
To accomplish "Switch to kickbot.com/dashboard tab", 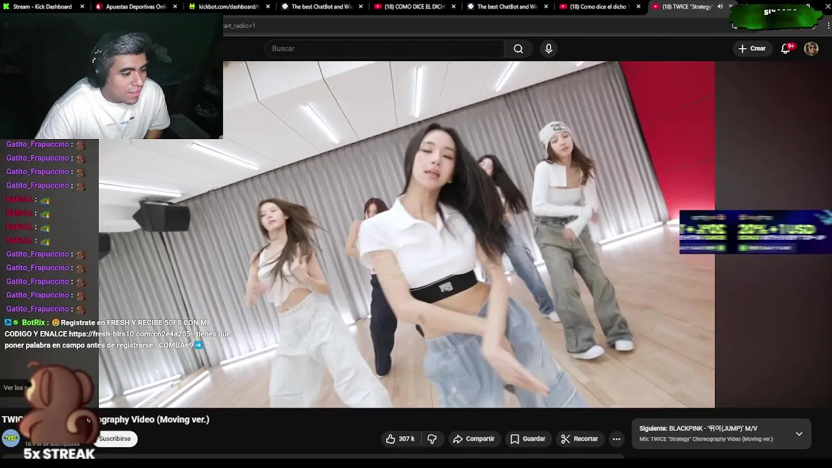I will pos(229,6).
